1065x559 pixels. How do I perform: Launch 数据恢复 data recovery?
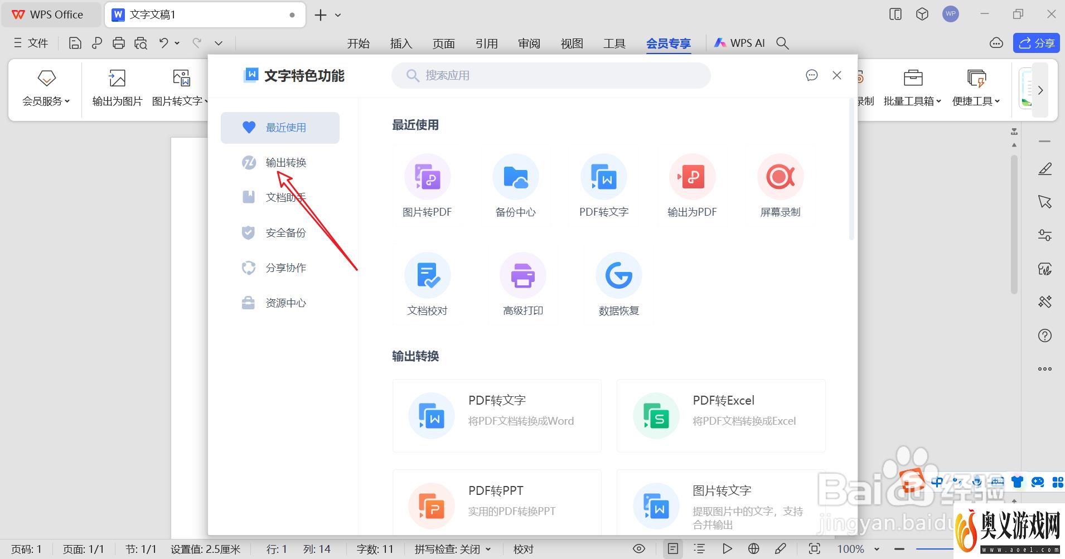point(618,276)
